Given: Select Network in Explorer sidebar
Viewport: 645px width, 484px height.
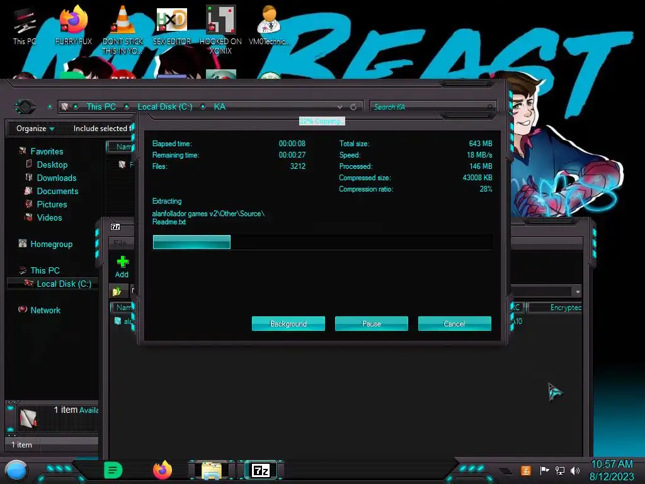Looking at the screenshot, I should point(45,310).
